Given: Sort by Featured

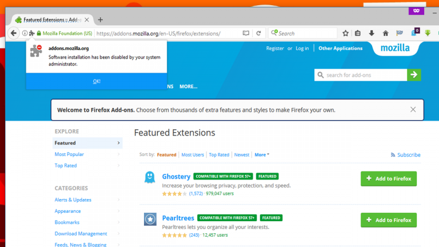Looking at the screenshot, I should 166,154.
